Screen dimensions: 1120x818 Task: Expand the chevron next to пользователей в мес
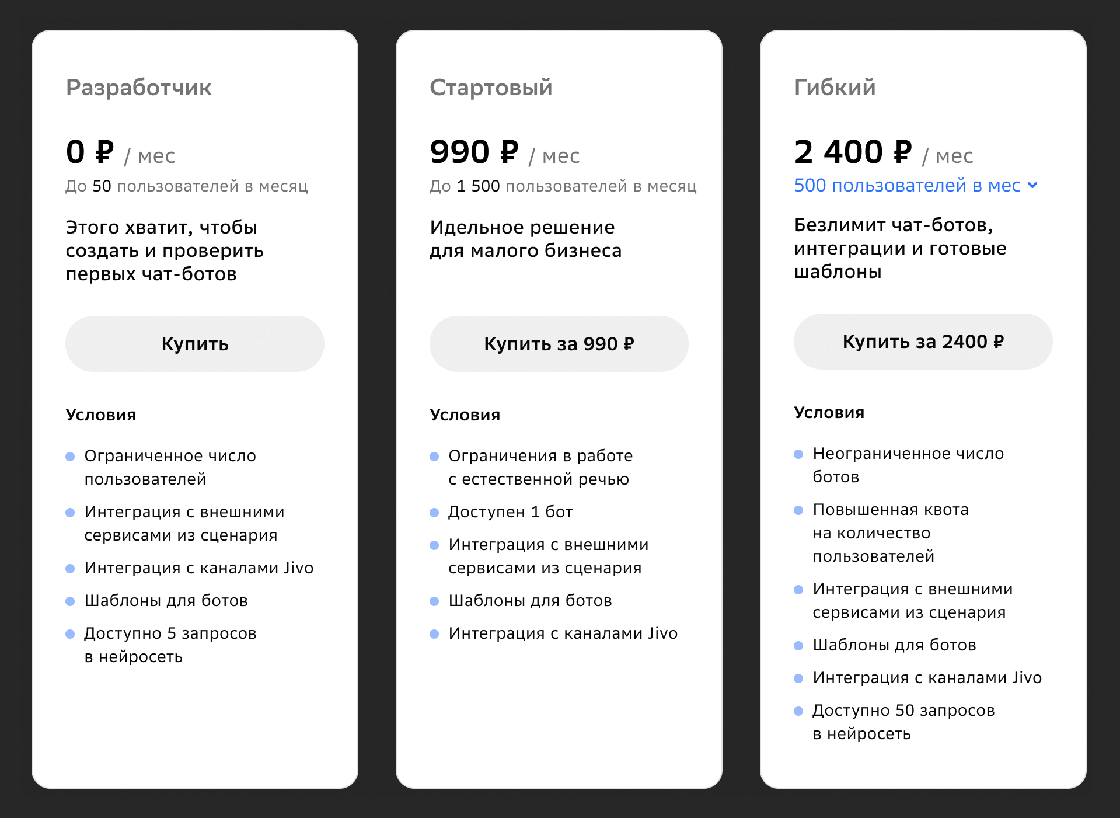point(1032,186)
